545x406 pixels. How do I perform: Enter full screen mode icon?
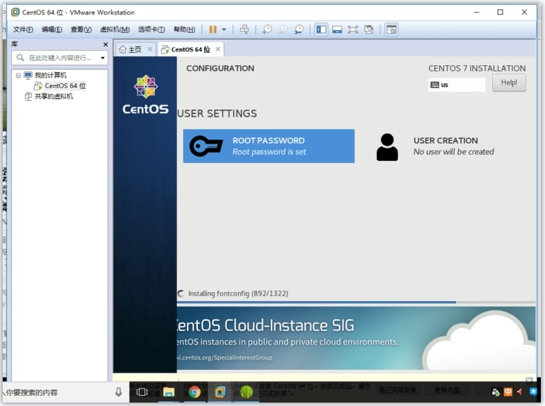[x=353, y=29]
